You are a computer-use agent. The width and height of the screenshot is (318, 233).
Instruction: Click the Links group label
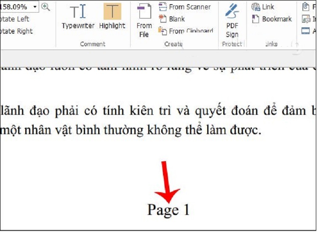(272, 44)
